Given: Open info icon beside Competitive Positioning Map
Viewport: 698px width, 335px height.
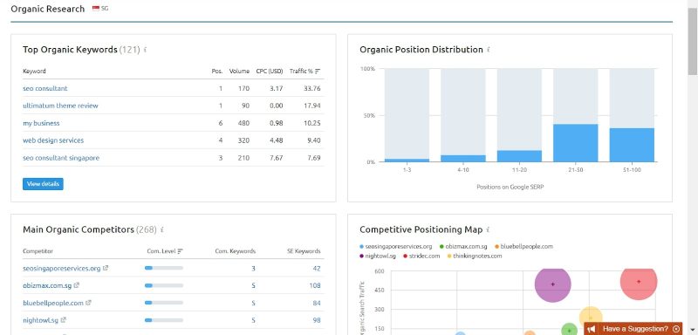Looking at the screenshot, I should 488,230.
